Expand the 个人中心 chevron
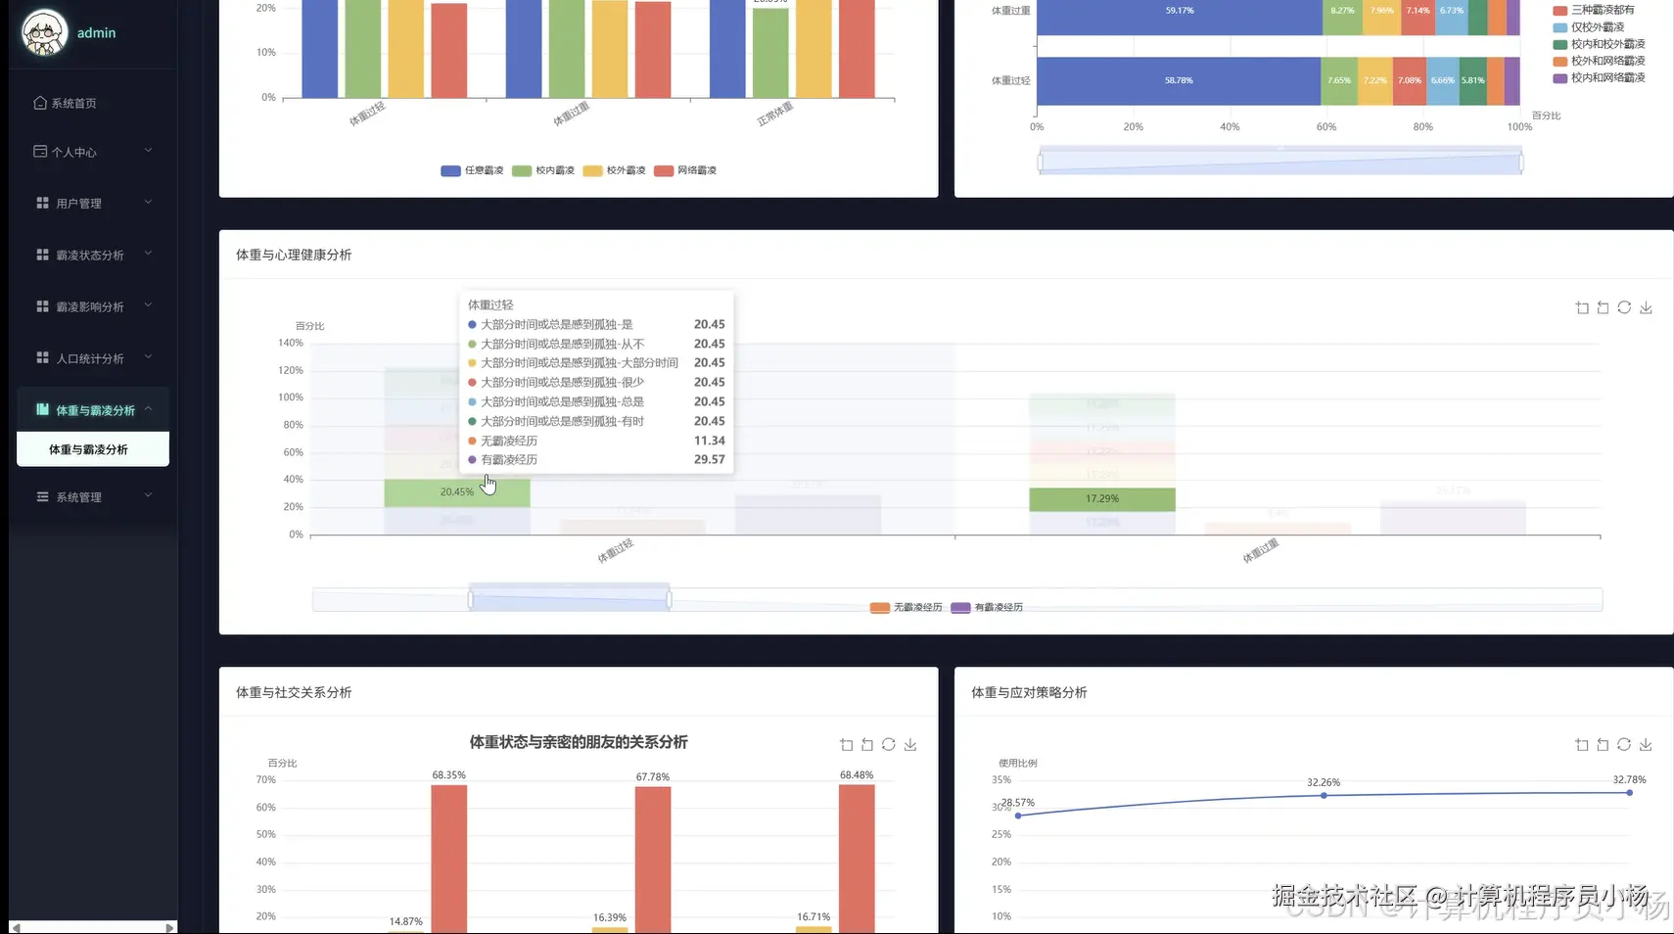The width and height of the screenshot is (1674, 934). point(148,151)
